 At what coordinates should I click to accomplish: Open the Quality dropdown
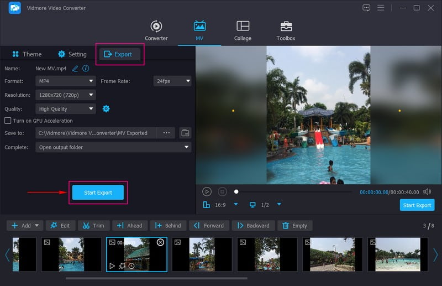66,109
